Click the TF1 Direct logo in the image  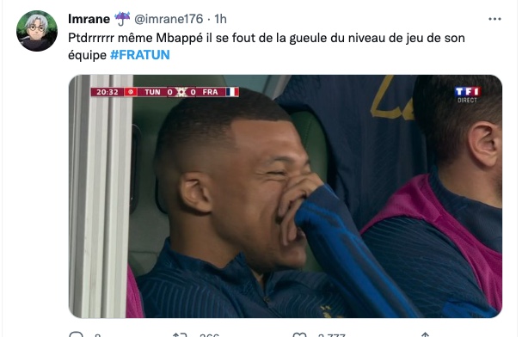point(468,95)
